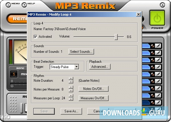Click the pencil edit icon in first loop row

click(158, 46)
